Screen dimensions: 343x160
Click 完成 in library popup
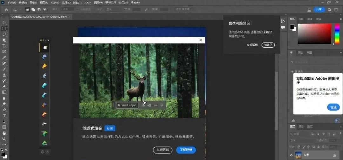click(333, 107)
